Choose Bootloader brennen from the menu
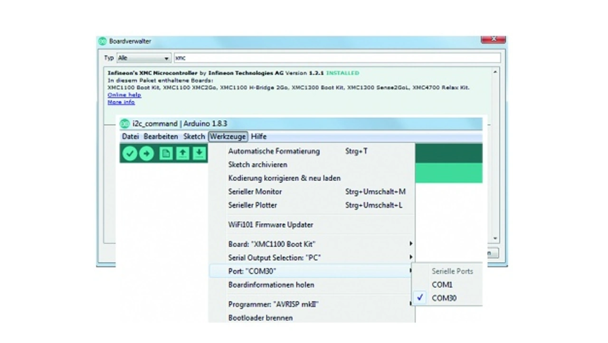 click(x=260, y=317)
